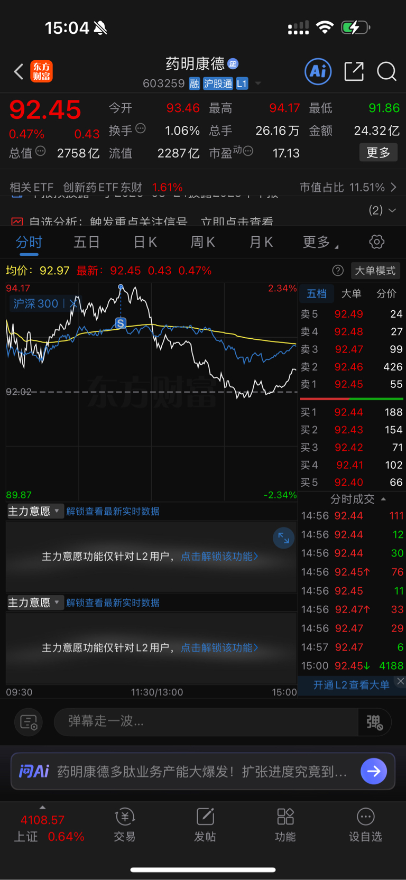Expand the (2) notices chevron

pyautogui.click(x=392, y=210)
